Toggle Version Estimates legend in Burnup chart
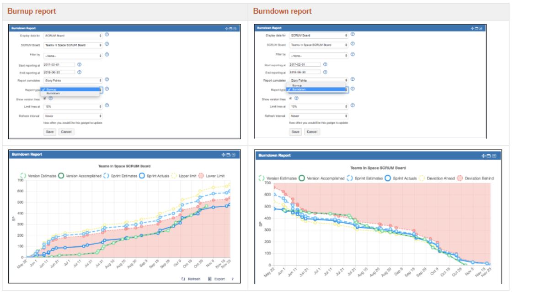 [38, 176]
